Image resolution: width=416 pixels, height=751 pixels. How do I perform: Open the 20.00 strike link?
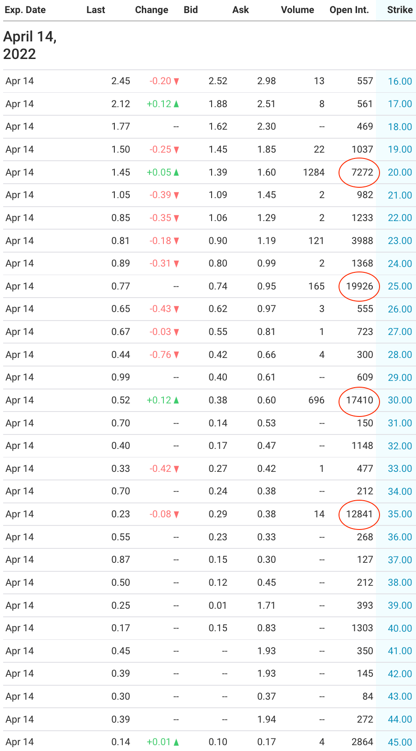tap(400, 172)
